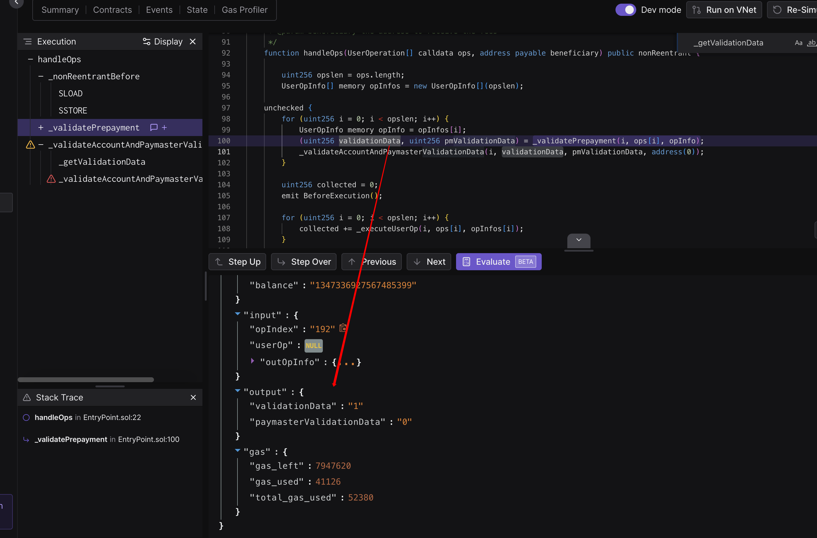This screenshot has width=817, height=538.
Task: Click the Stack Trace warning icon
Action: click(27, 397)
